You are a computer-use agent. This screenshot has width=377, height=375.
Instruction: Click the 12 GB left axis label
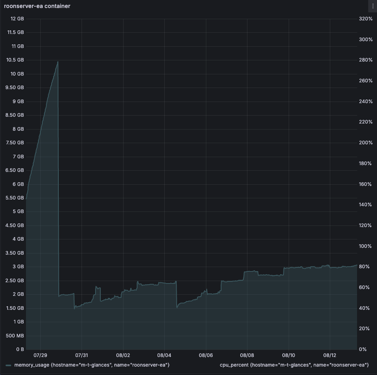[17, 19]
